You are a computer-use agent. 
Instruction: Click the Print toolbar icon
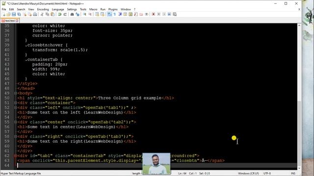35,14
